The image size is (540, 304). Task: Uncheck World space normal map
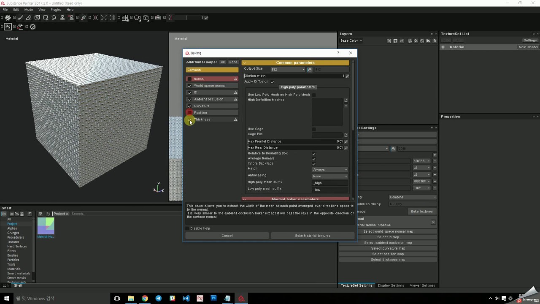pos(189,86)
